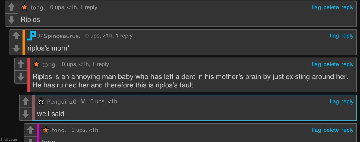Reply to JPSpinosaurus's "riplos's mom*" comment
360x142 pixels.
click(347, 36)
